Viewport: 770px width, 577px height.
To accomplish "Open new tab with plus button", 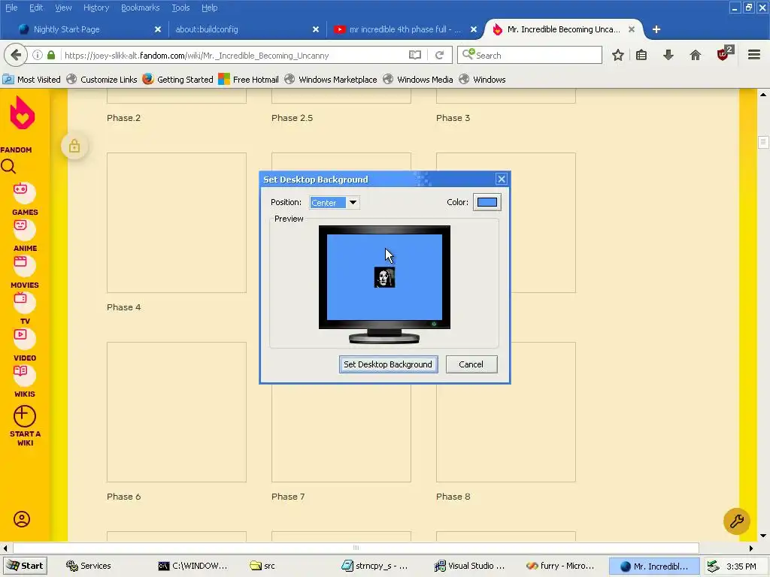I will 656,29.
